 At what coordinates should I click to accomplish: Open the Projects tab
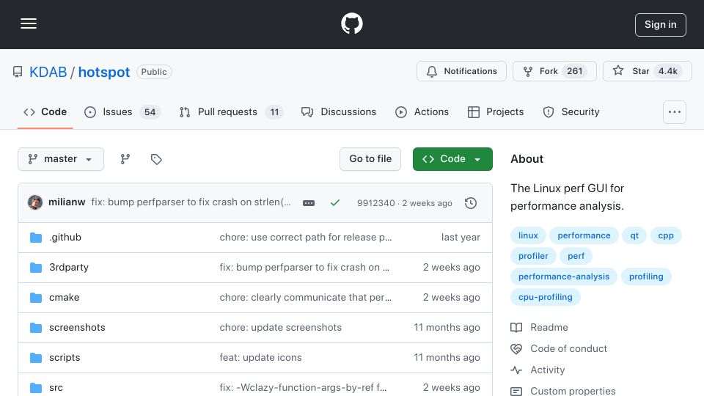click(496, 111)
